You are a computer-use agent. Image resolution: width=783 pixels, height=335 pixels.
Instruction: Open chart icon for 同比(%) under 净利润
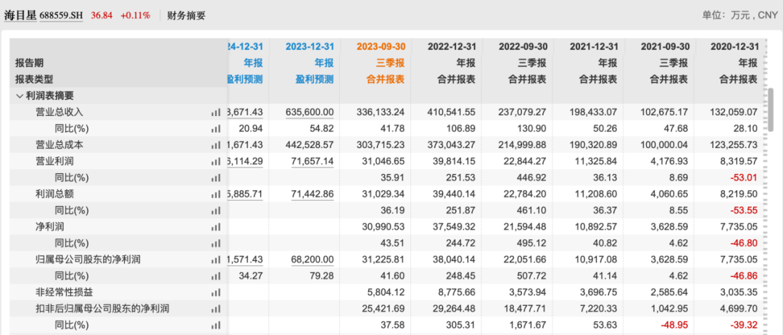[216, 243]
